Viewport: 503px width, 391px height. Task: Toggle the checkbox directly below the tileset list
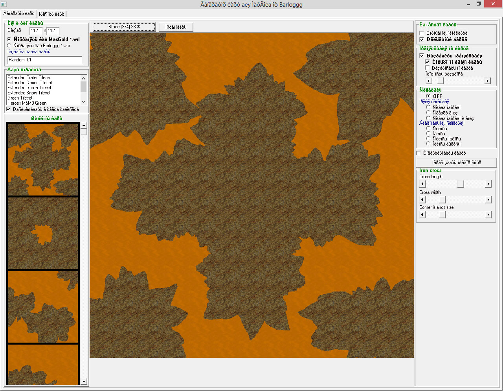(x=9, y=109)
